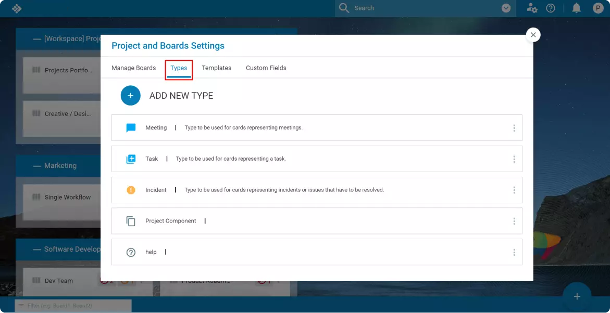Open the notifications bell
610x313 pixels.
576,8
